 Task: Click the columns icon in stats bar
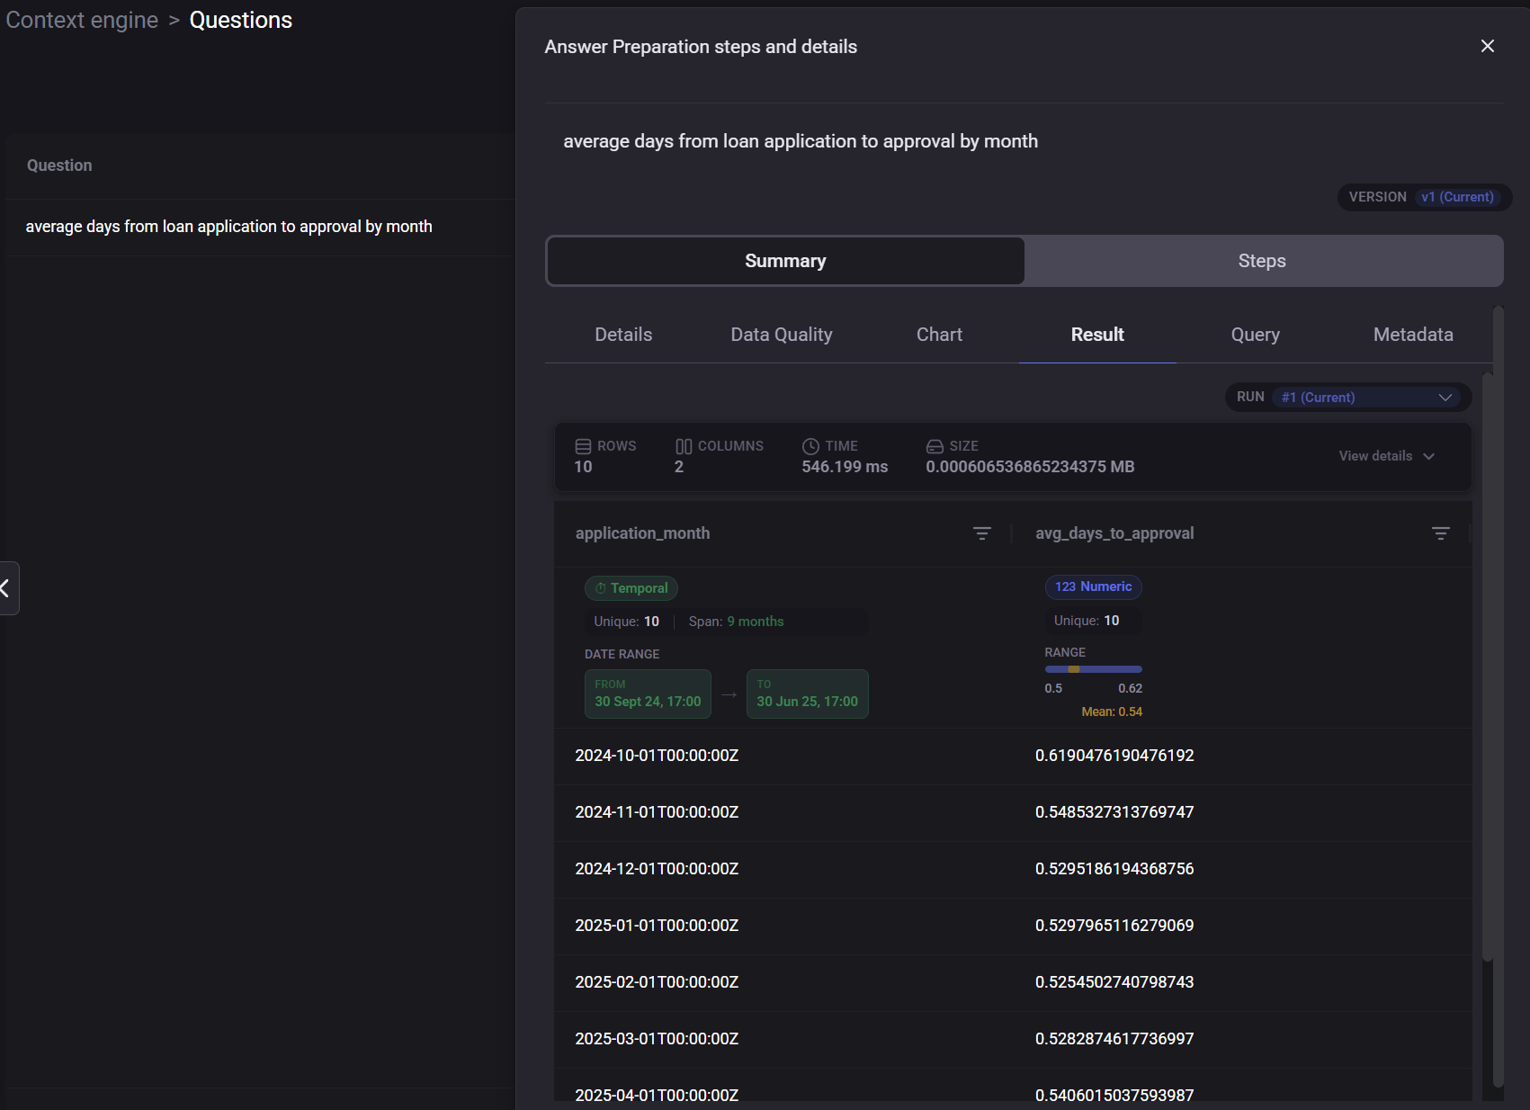(x=684, y=446)
